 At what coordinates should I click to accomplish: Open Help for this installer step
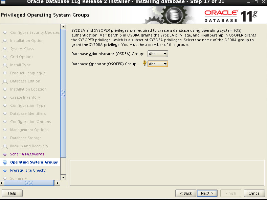coord(12,193)
